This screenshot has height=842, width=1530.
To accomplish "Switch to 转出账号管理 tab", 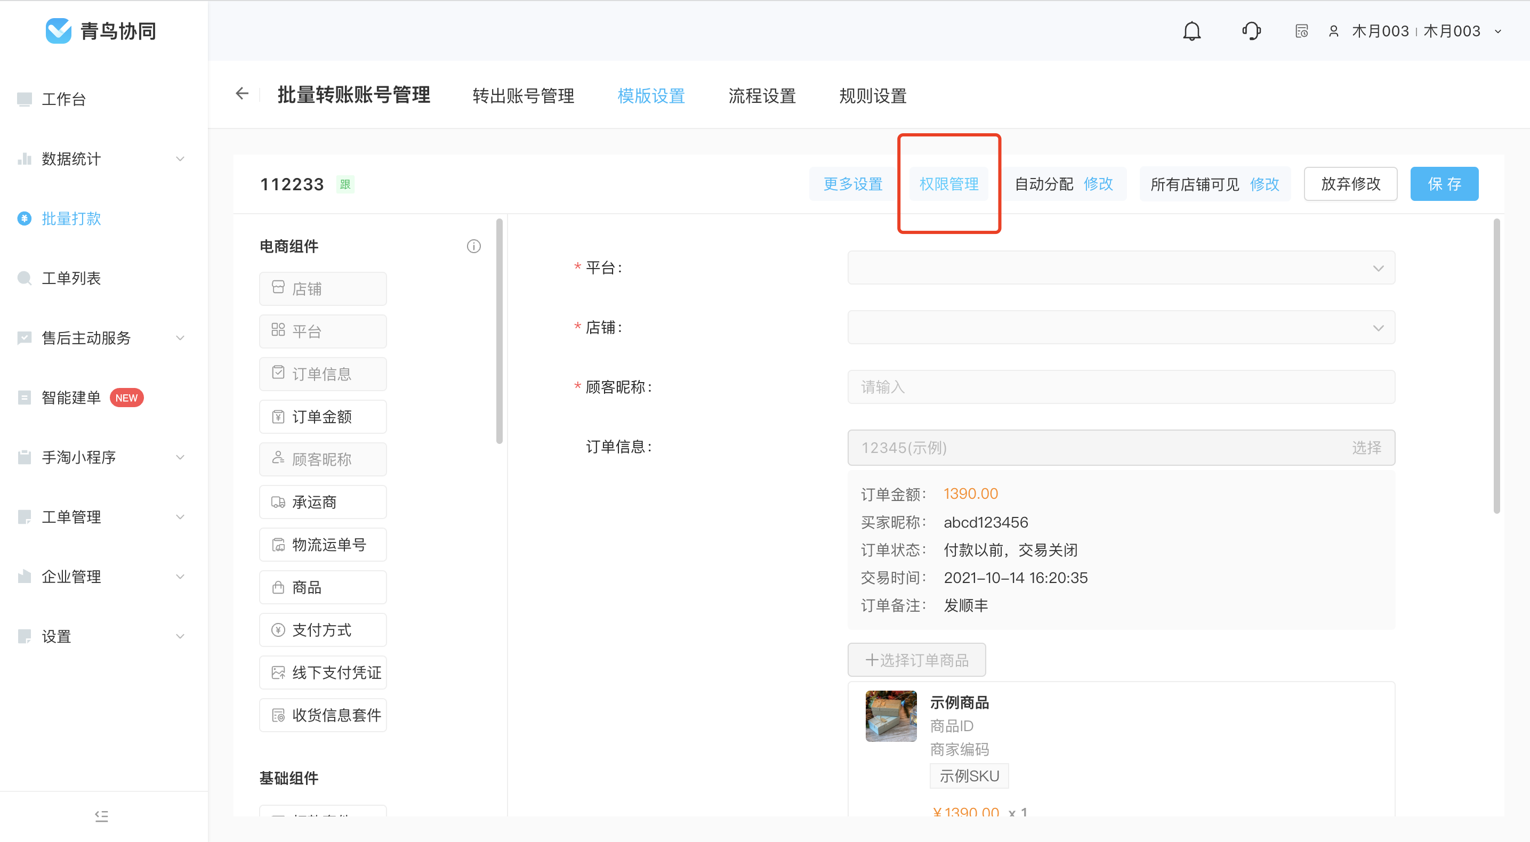I will point(524,95).
